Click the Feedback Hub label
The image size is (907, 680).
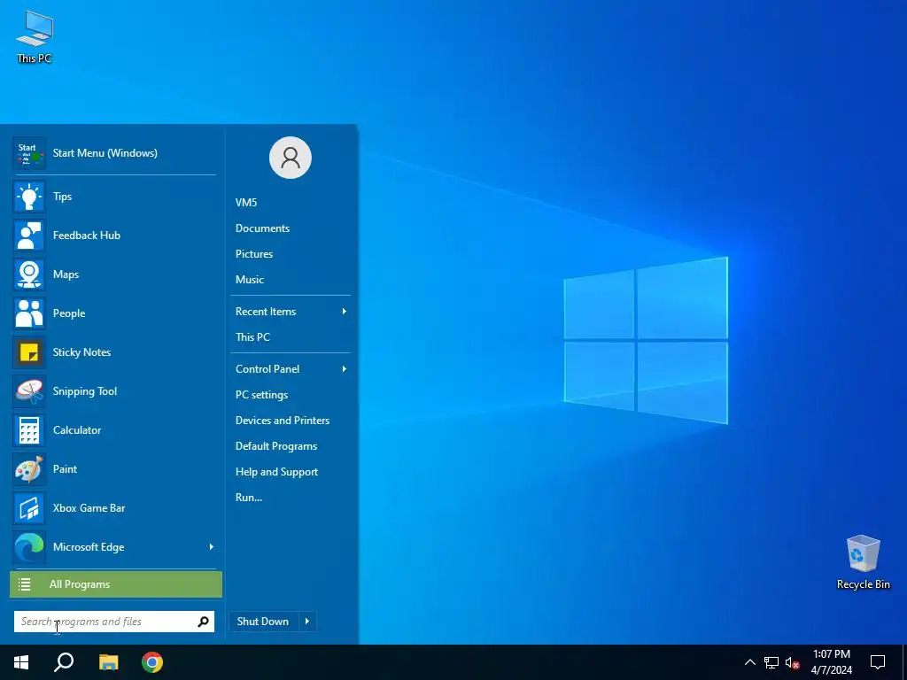click(87, 236)
